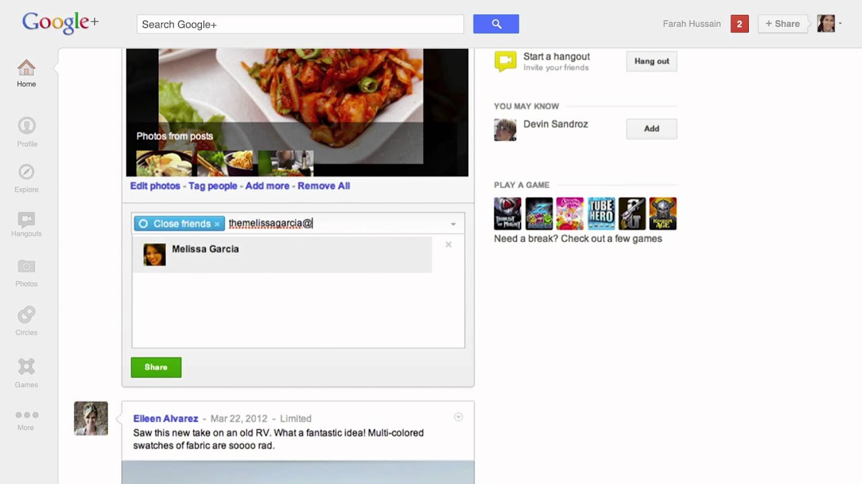Click the Limited visibility label
Viewport: 862px width, 484px height.
pos(296,418)
